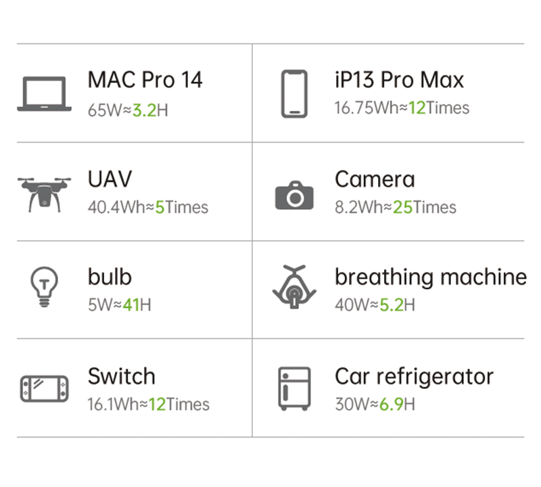The height and width of the screenshot is (487, 541).
Task: Click the Car refrigerator heading
Action: (x=414, y=376)
